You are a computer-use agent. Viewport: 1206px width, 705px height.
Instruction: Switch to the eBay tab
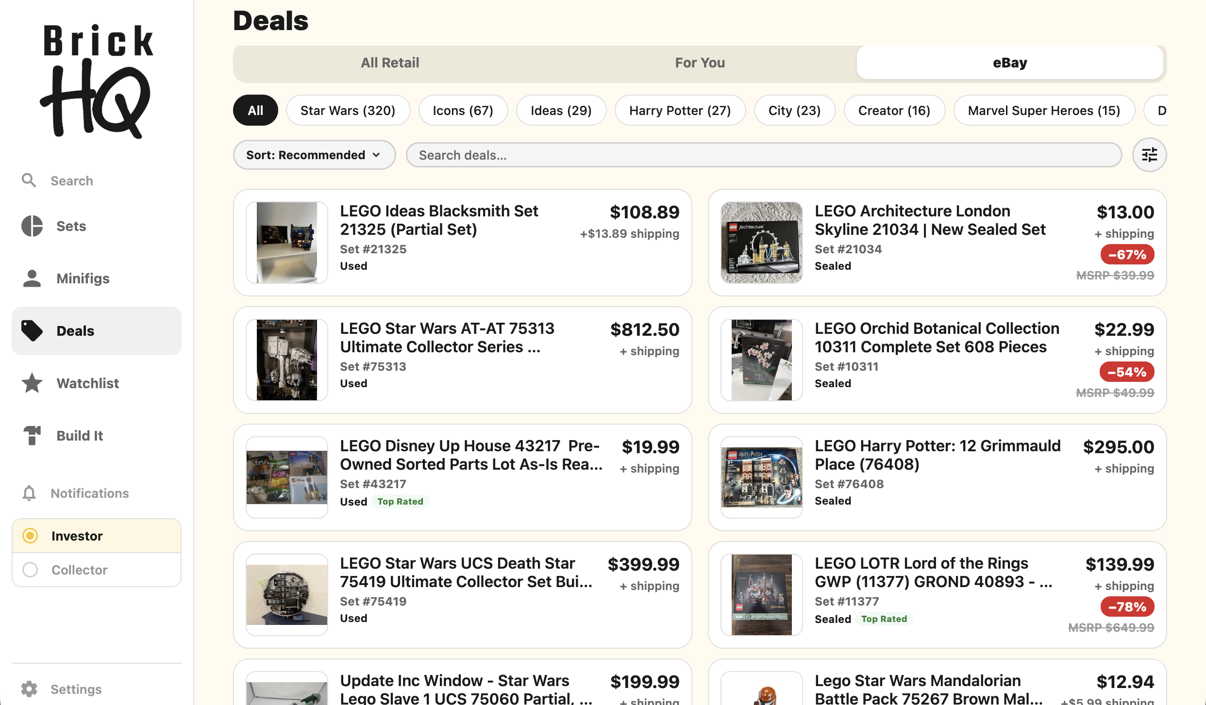(x=1010, y=63)
